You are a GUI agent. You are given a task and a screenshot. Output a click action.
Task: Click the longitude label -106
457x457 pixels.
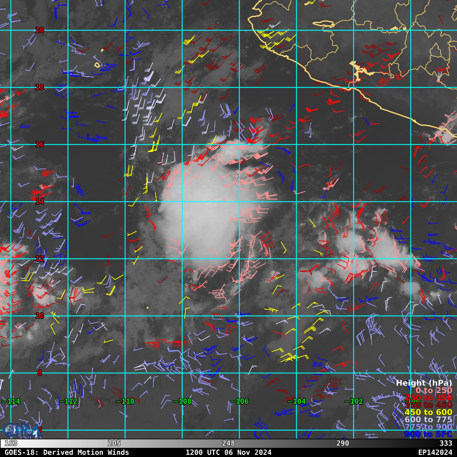coord(239,402)
